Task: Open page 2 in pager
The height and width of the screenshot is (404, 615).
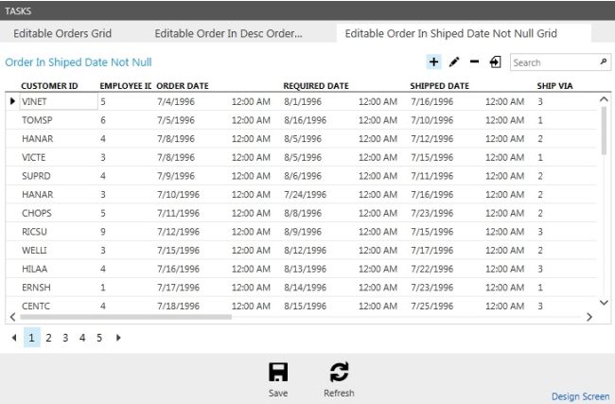Action: (48, 338)
